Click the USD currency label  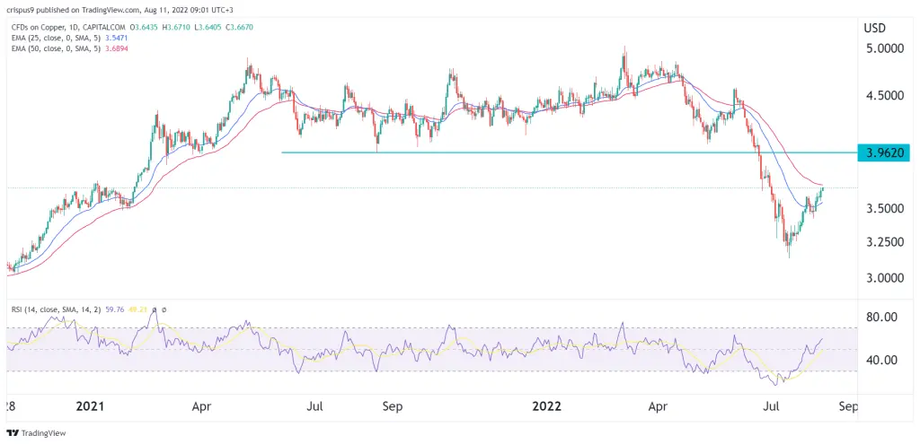tap(875, 28)
